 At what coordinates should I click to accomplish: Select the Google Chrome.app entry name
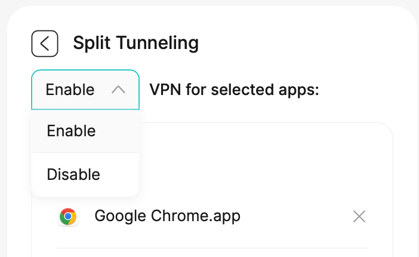(167, 216)
